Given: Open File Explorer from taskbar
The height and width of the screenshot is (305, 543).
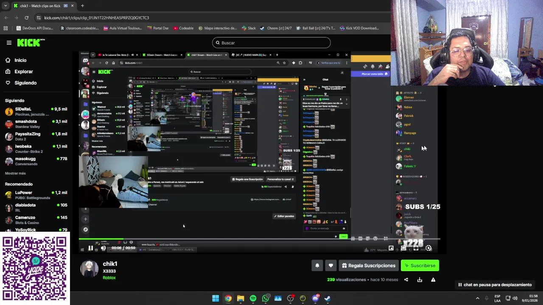Looking at the screenshot, I should pyautogui.click(x=241, y=298).
